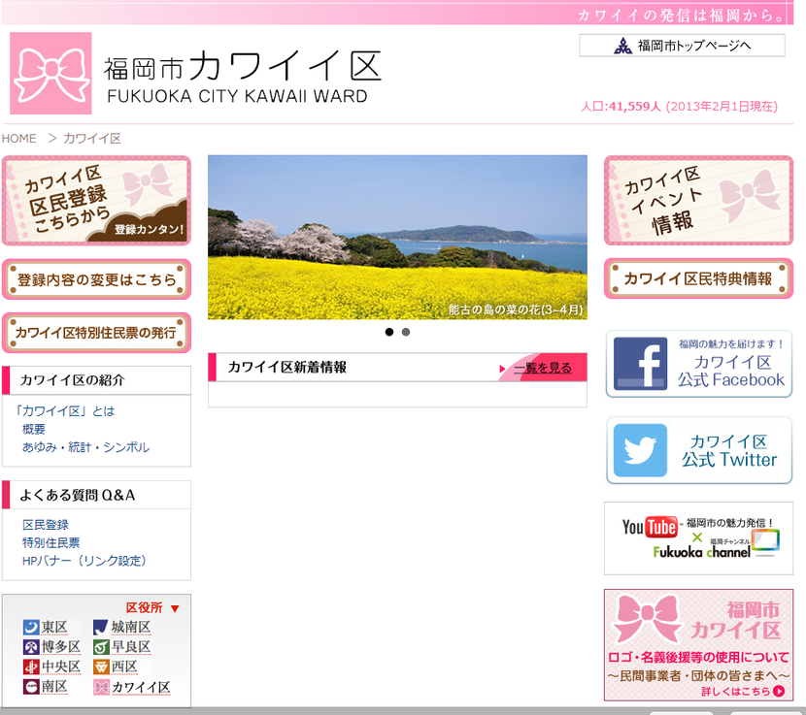Open HPバナー（リンク設定） link
The image size is (806, 715).
(x=84, y=561)
